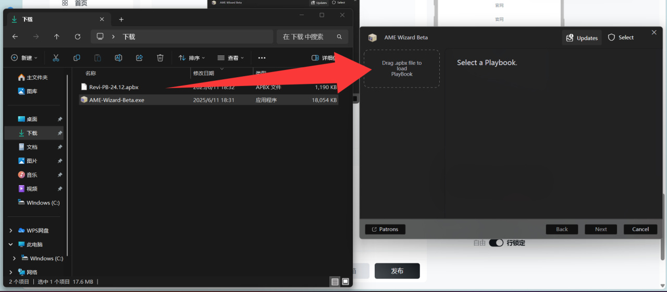Open the 新建 dropdown in Explorer
Viewport: 667px width, 292px height.
pos(24,58)
